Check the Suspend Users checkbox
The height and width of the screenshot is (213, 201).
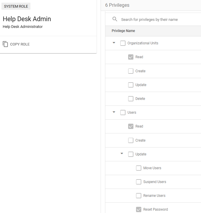[139, 182]
